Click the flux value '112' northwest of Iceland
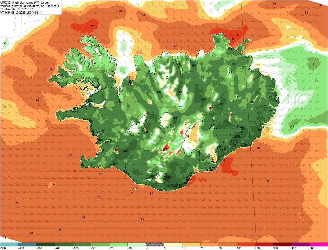This screenshot has height=250, width=328. pos(91,26)
